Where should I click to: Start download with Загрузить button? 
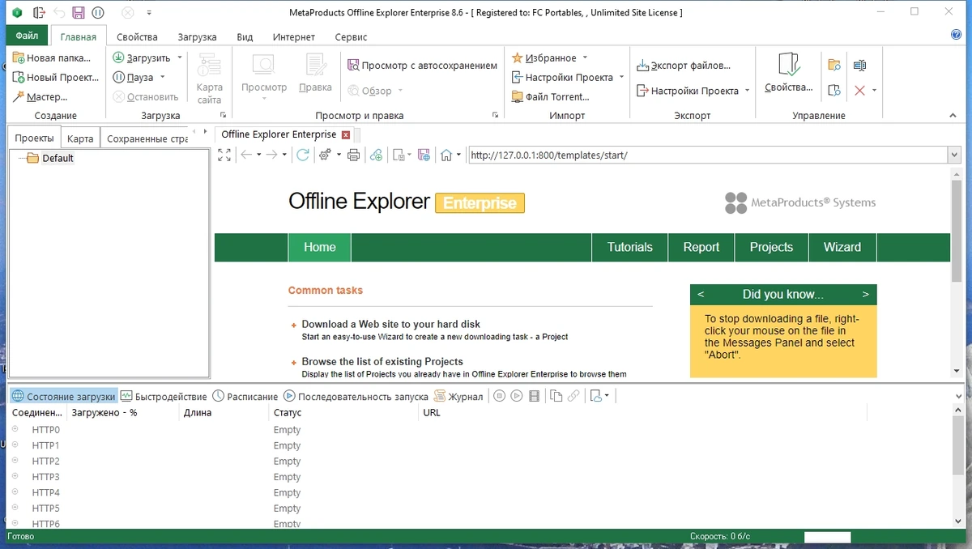[141, 58]
